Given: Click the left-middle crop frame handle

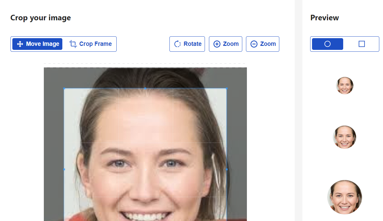Looking at the screenshot, I should pos(64,169).
